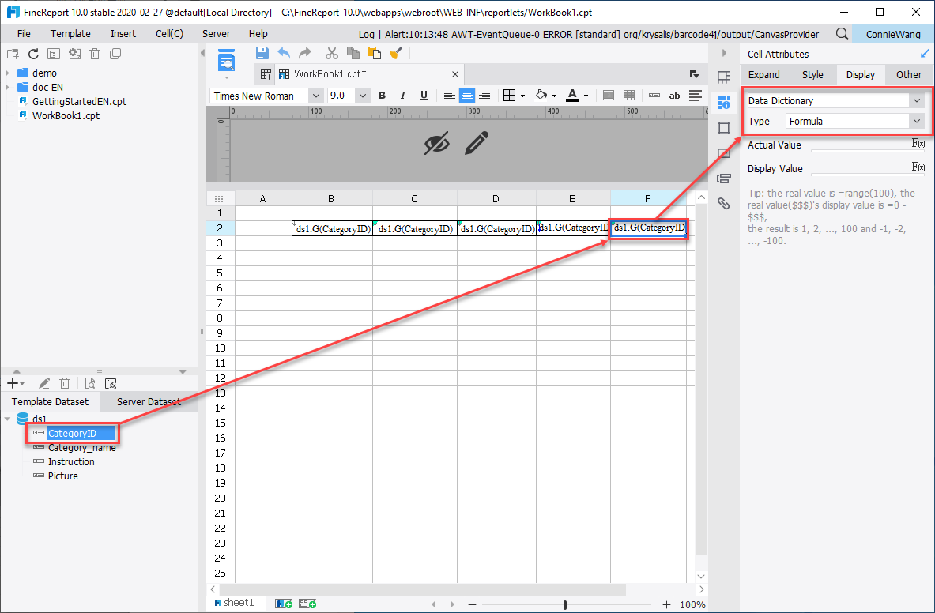Click the Preview dataset icon

click(x=89, y=383)
